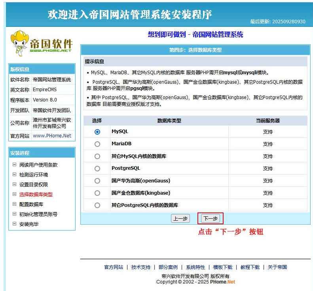Select 国产金仓数据库(kingbase) radio button

pos(97,193)
